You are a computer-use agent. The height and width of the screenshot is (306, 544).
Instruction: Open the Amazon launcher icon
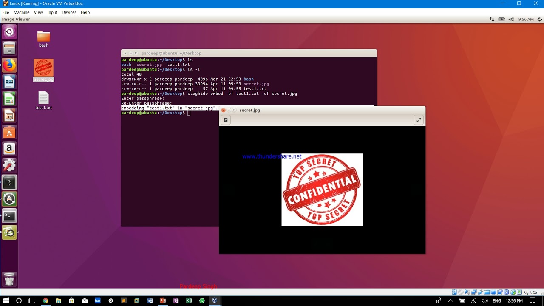point(9,149)
